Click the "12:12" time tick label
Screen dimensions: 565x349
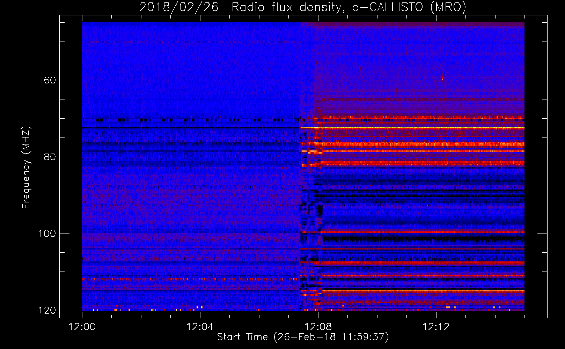436,327
